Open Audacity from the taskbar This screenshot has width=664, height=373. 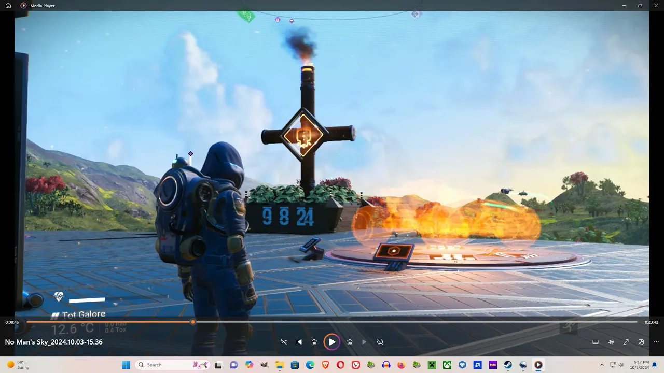tap(386, 365)
